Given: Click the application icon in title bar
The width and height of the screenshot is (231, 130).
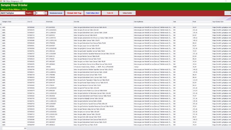Looking at the screenshot, I should pos(1,1).
